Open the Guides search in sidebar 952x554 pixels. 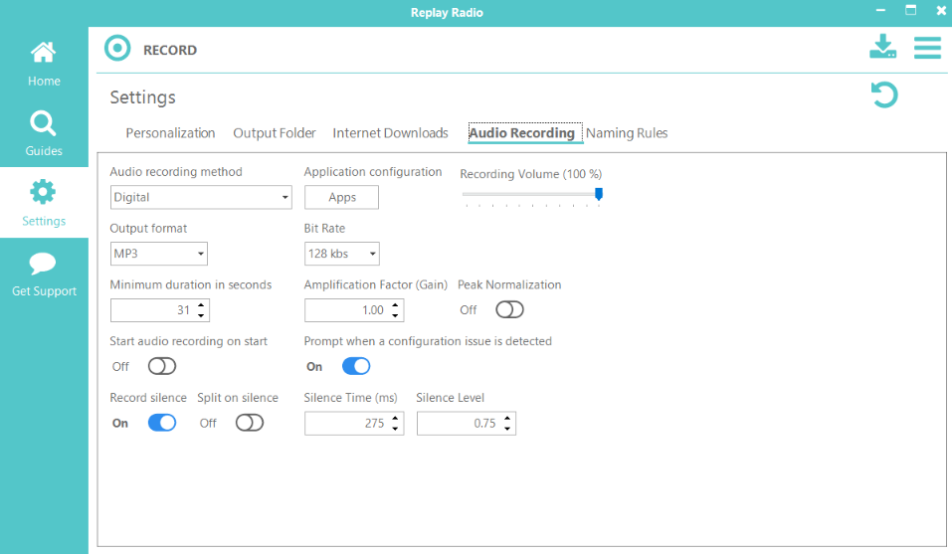click(44, 132)
